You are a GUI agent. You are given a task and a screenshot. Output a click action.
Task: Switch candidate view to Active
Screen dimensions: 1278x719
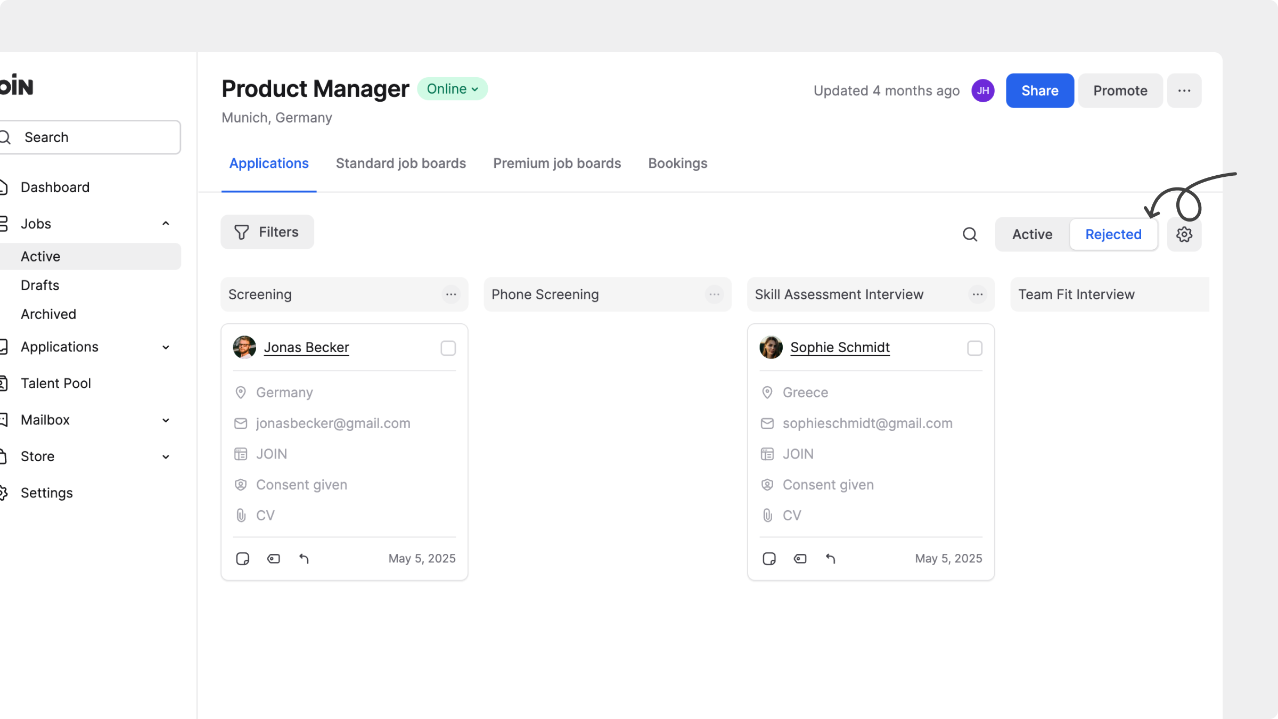[x=1032, y=234]
